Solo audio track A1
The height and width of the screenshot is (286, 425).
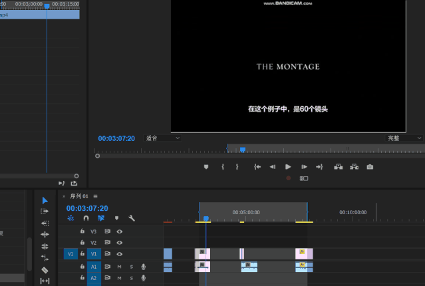pos(132,267)
